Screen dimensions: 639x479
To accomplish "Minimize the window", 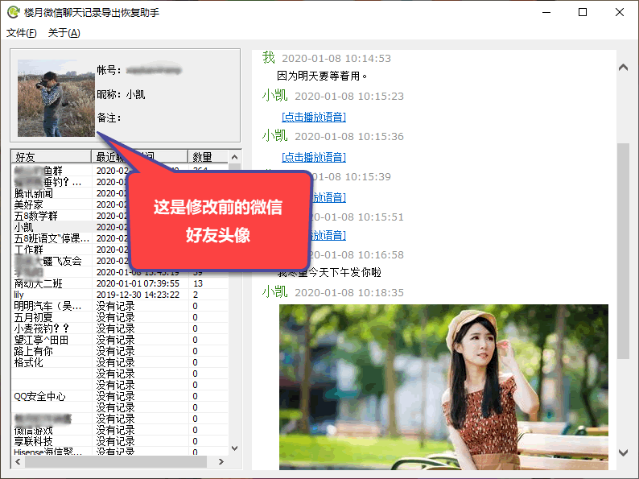I will point(546,12).
